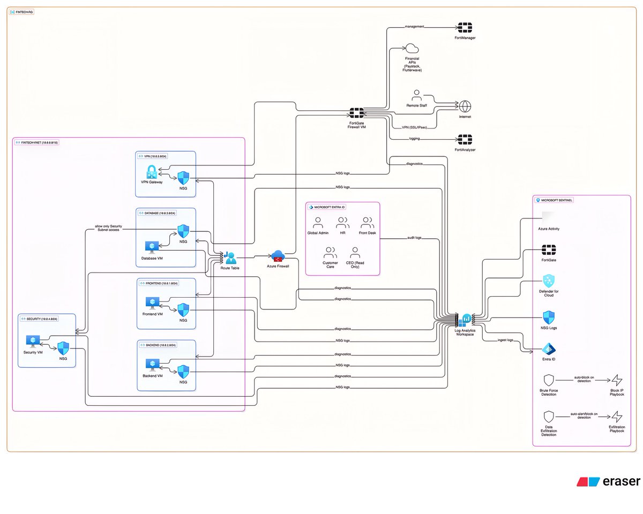Image resolution: width=643 pixels, height=514 pixels.
Task: Select the VPN Gateway padlock icon
Action: [151, 172]
